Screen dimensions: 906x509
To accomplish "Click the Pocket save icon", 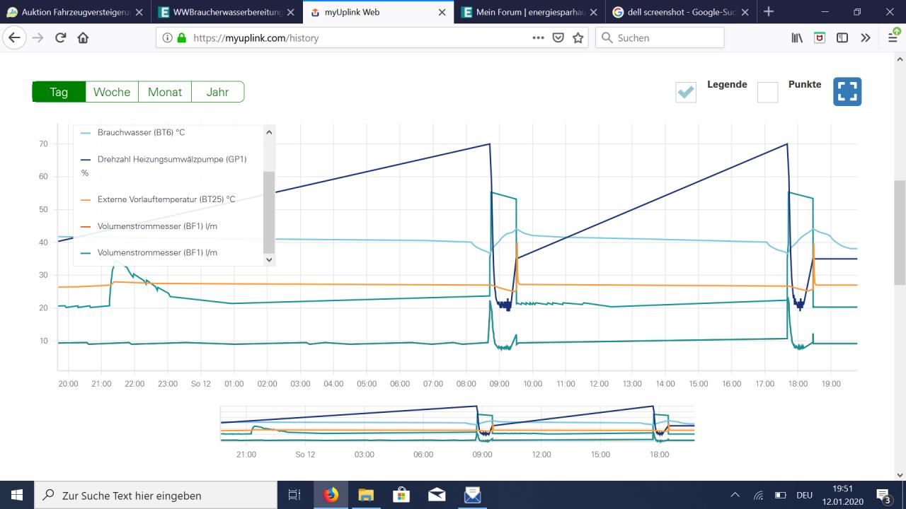I will coord(558,37).
